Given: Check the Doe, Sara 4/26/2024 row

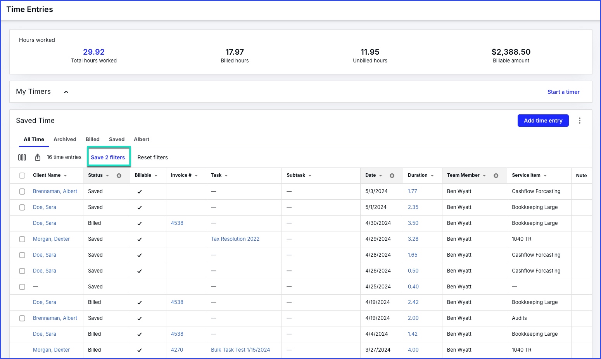Looking at the screenshot, I should pyautogui.click(x=22, y=271).
